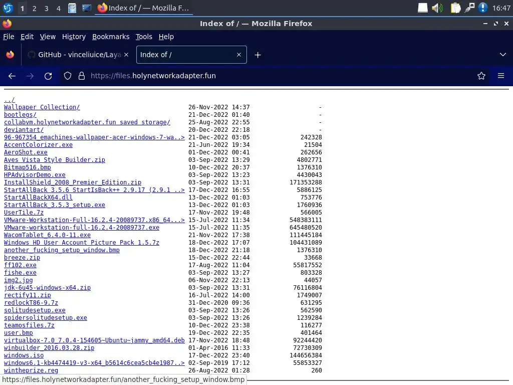513x385 pixels.
Task: Switch to the GitHub vinceliuice tab
Action: (x=79, y=55)
